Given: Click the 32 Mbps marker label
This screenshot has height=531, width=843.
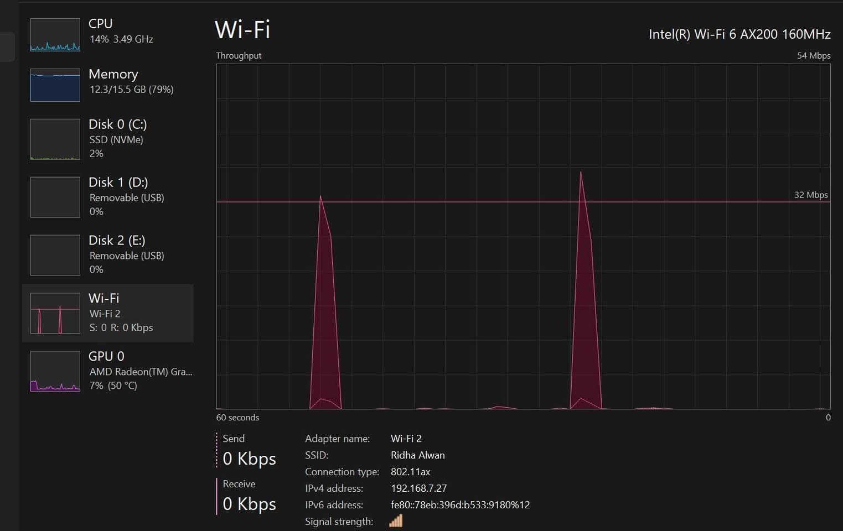Looking at the screenshot, I should click(810, 195).
